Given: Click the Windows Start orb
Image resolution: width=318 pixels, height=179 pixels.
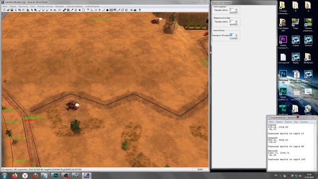Looking at the screenshot, I should pyautogui.click(x=4, y=176).
